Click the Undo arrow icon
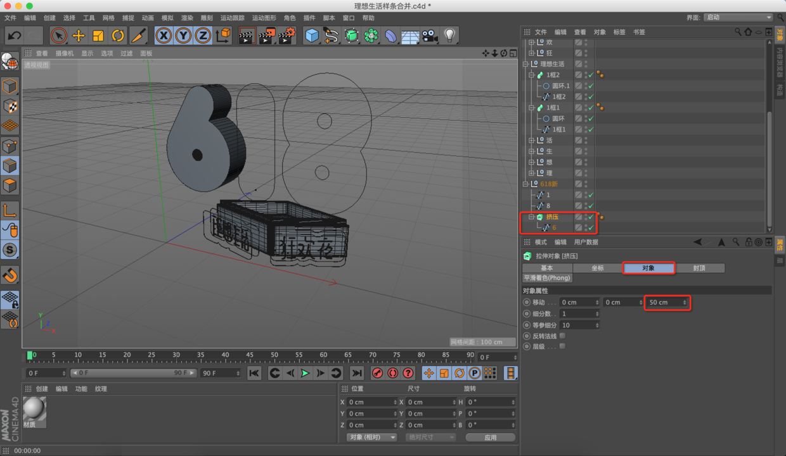 14,35
